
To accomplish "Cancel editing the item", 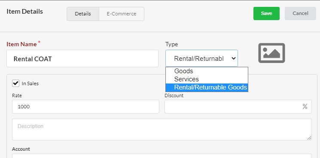I will [x=300, y=13].
